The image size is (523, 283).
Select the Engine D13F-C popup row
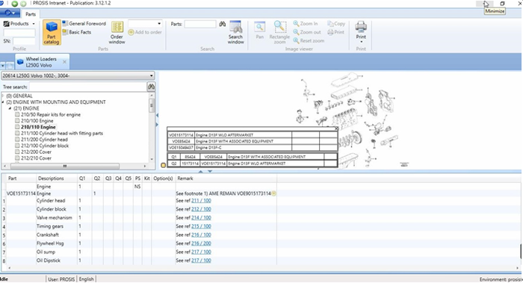[253, 148]
